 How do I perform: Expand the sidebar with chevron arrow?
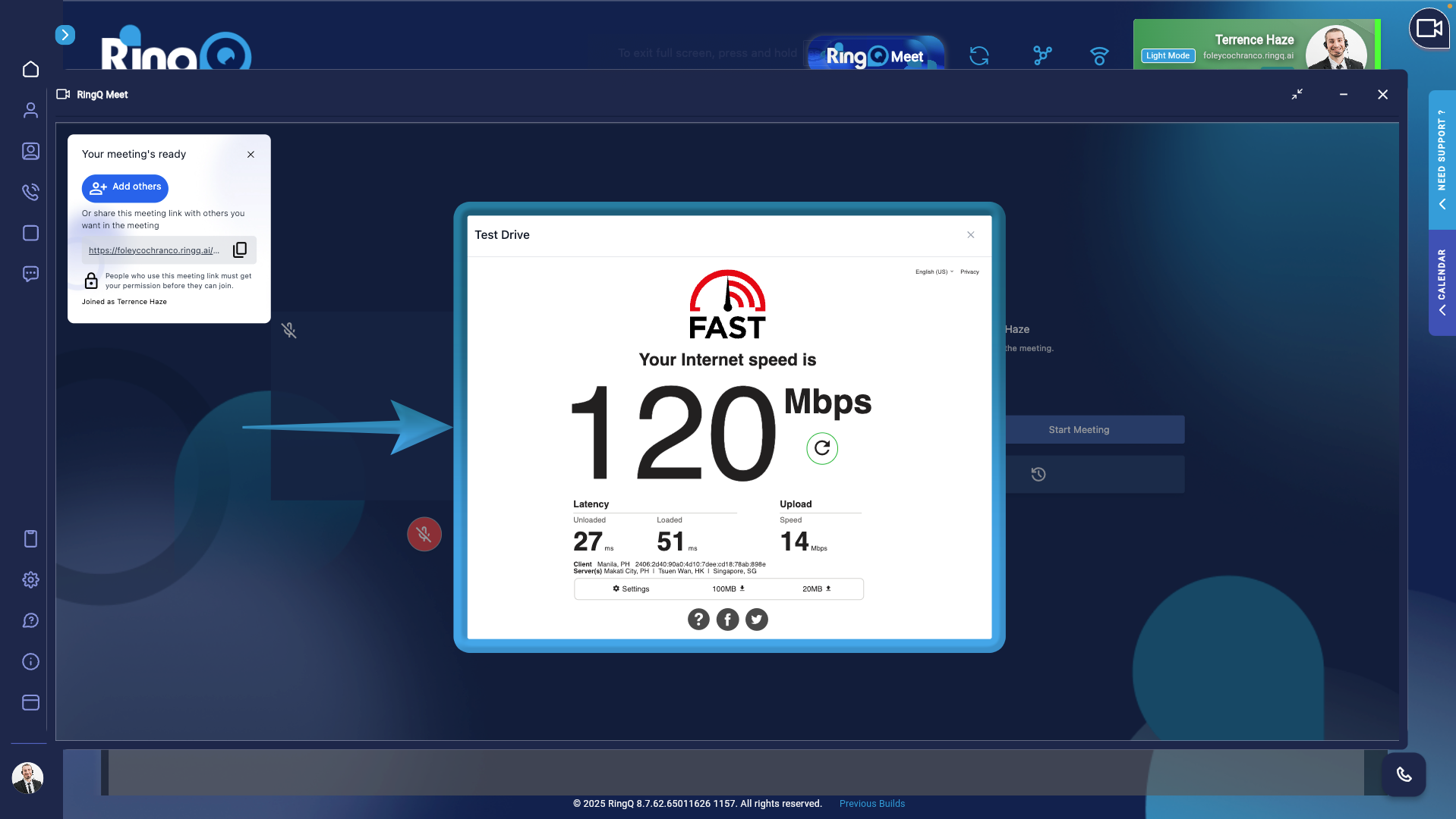65,35
